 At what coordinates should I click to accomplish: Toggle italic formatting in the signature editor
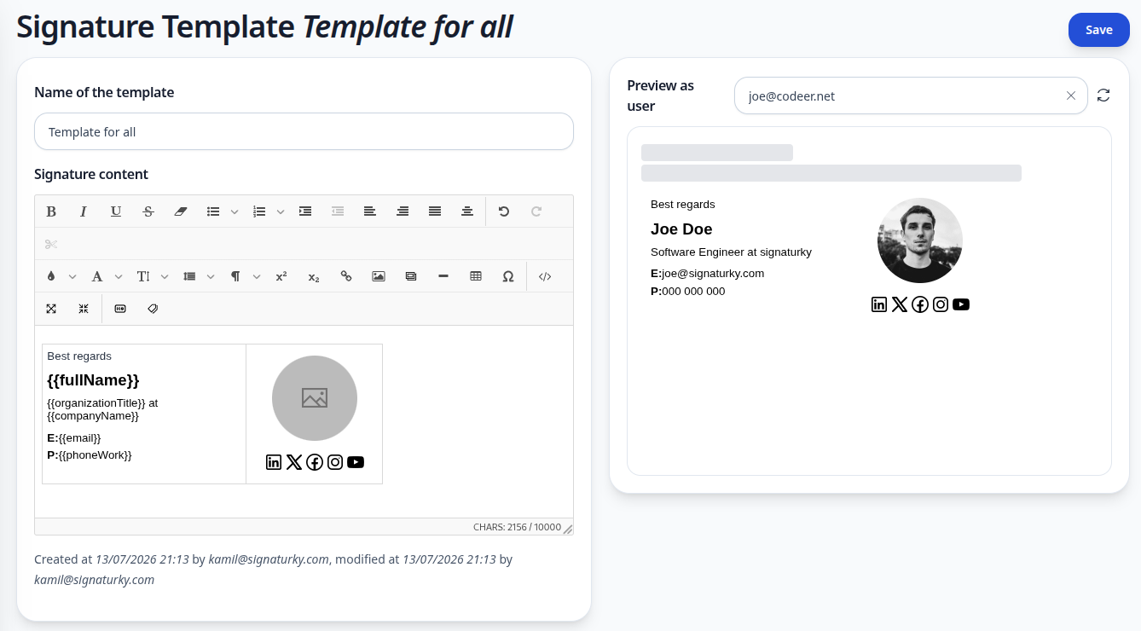click(x=84, y=211)
